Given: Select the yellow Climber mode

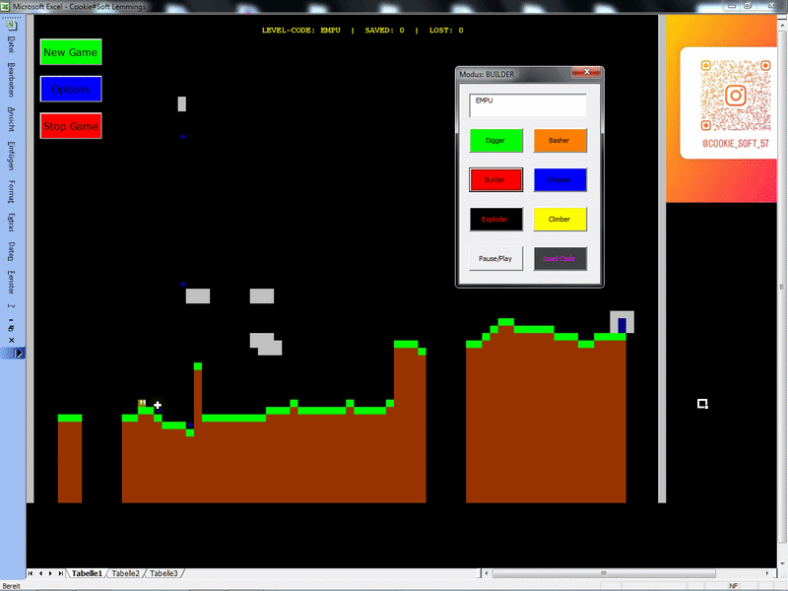Looking at the screenshot, I should point(559,219).
